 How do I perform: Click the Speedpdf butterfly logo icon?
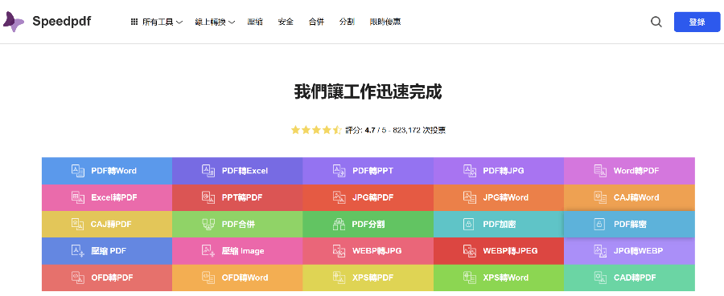(x=14, y=22)
